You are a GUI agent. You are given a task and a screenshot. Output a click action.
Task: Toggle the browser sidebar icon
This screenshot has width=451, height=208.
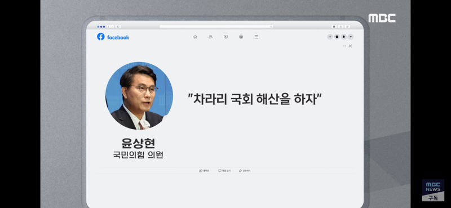click(118, 26)
